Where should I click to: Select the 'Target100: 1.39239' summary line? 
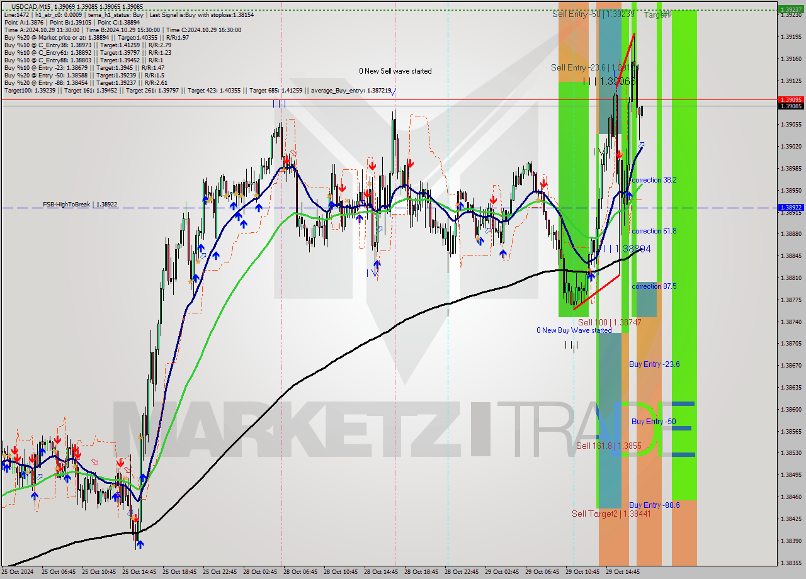click(x=199, y=91)
